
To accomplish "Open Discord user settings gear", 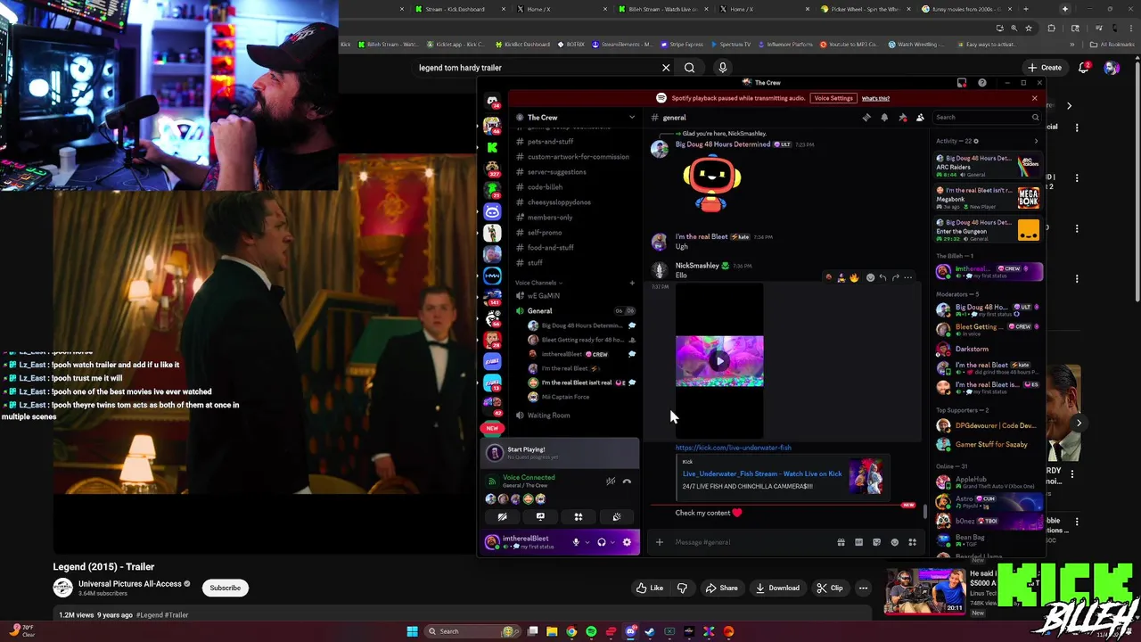I will point(627,542).
